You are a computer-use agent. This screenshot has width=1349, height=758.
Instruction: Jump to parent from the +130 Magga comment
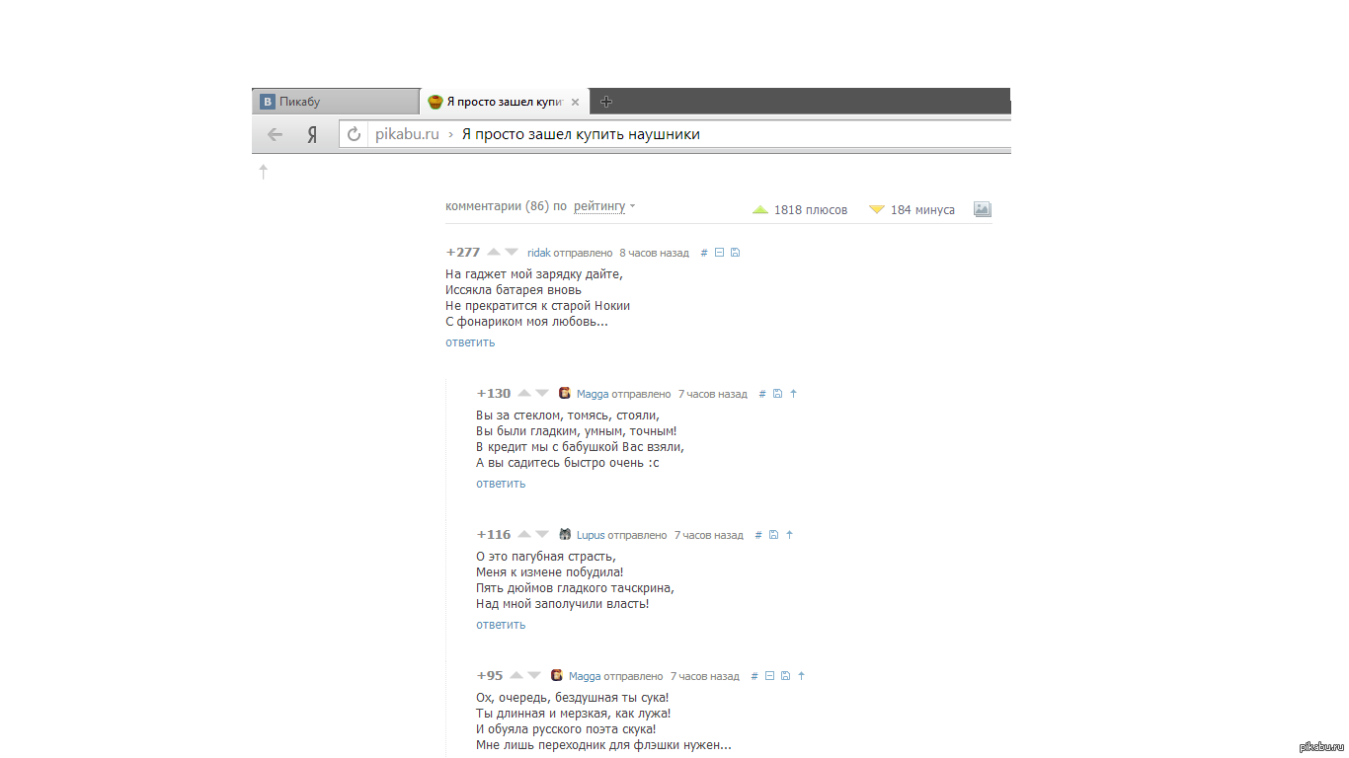(793, 394)
